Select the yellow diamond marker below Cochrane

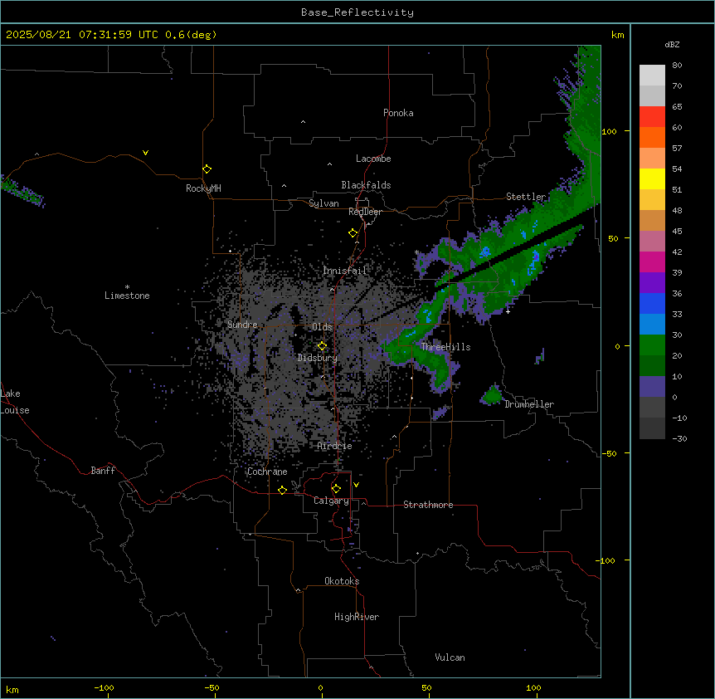click(x=282, y=490)
